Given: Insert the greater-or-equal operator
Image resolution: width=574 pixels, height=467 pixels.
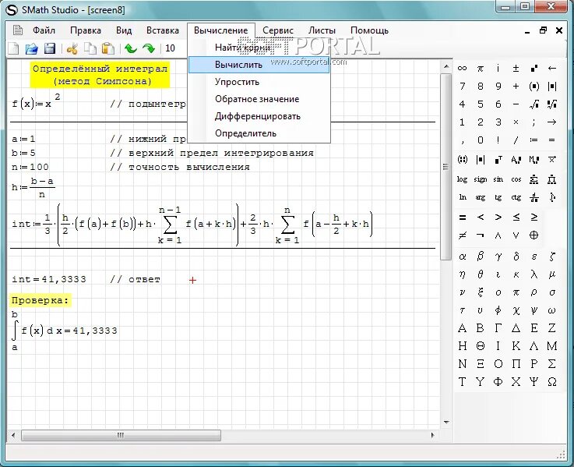Looking at the screenshot, I should (534, 218).
